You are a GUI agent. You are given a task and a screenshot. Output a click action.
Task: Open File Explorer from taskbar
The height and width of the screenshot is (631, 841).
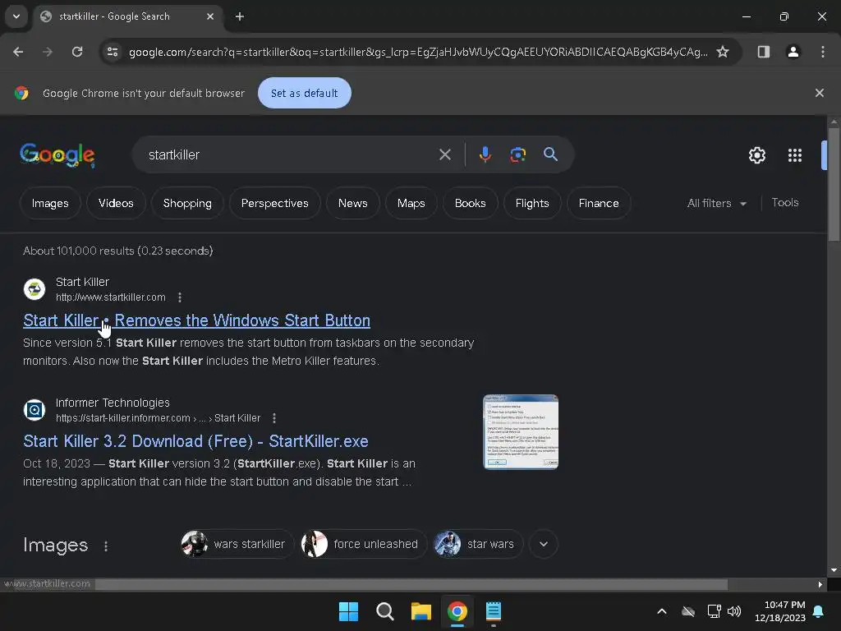[x=421, y=611]
